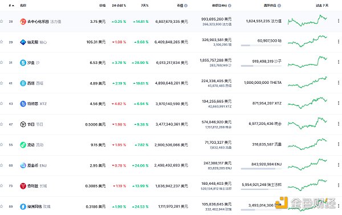Image resolution: width=342 pixels, height=215 pixels.
Task: Click the 去中心化乐园 coin logo
Action: coord(23,22)
